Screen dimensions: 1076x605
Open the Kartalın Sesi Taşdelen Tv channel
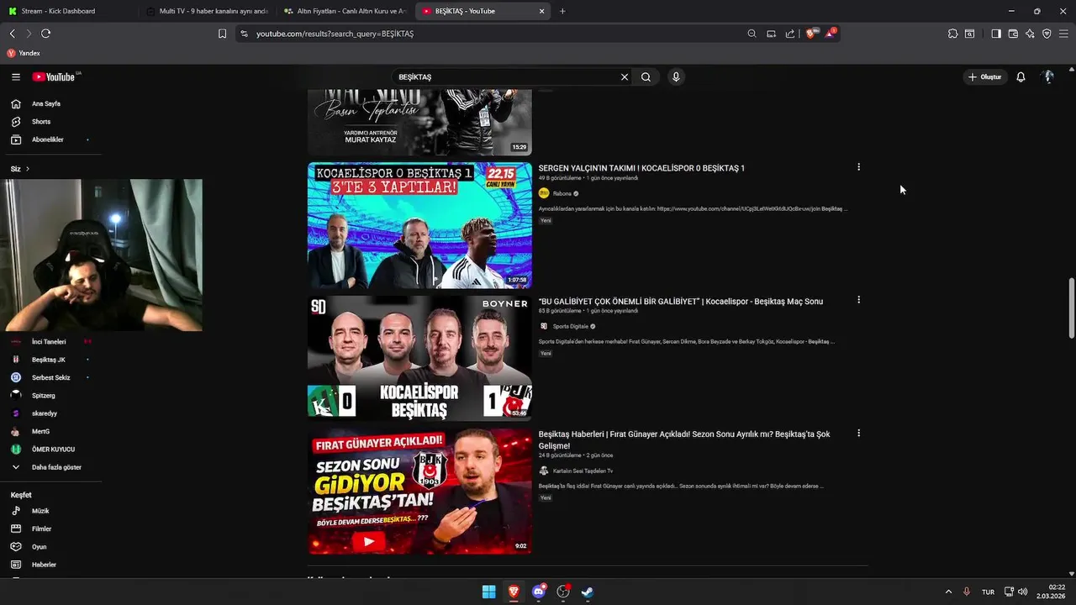coord(583,471)
